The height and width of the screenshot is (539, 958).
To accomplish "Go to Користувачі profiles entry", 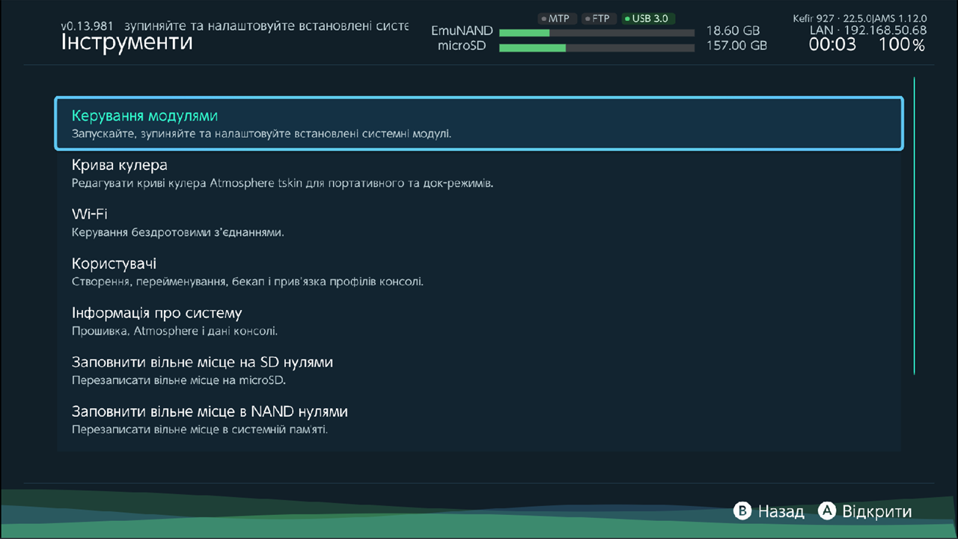I will [x=479, y=272].
